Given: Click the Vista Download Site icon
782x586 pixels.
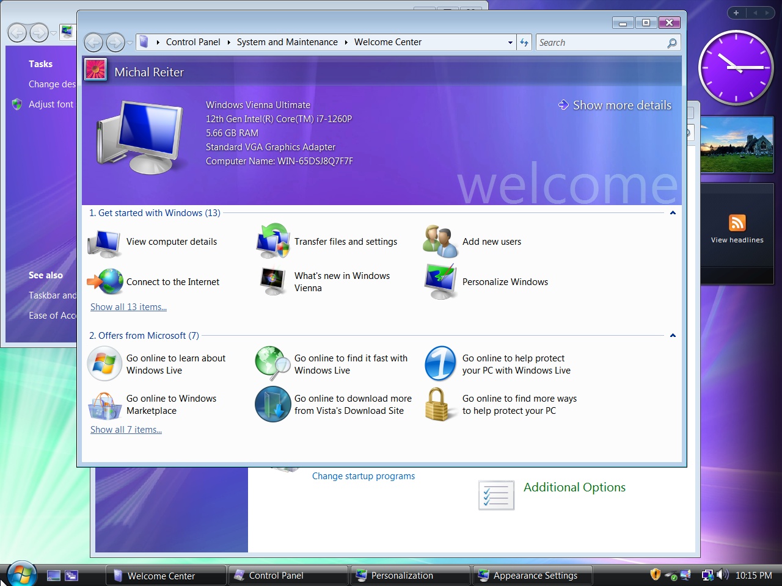Looking at the screenshot, I should pos(272,404).
